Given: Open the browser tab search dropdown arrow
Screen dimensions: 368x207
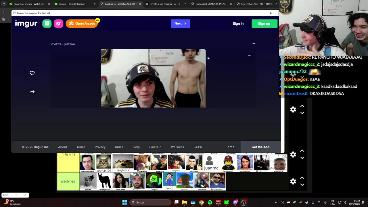Looking at the screenshot, I should (3, 4).
